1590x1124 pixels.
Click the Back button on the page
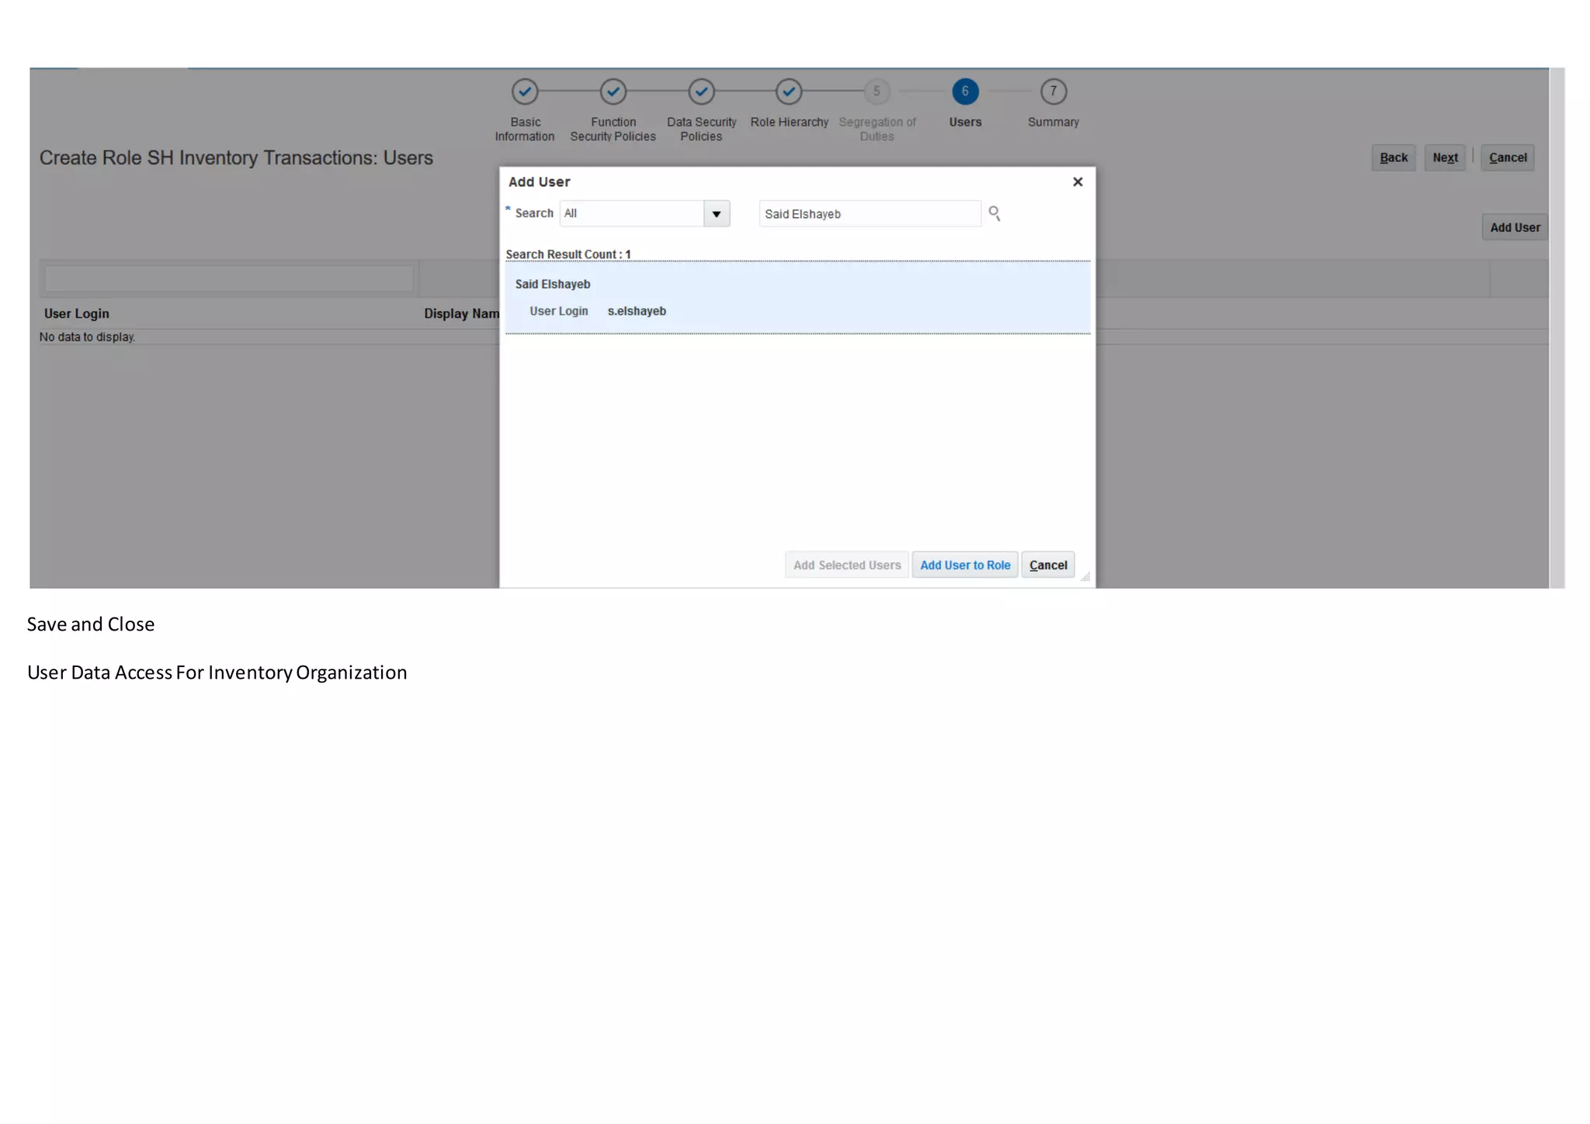(1394, 157)
